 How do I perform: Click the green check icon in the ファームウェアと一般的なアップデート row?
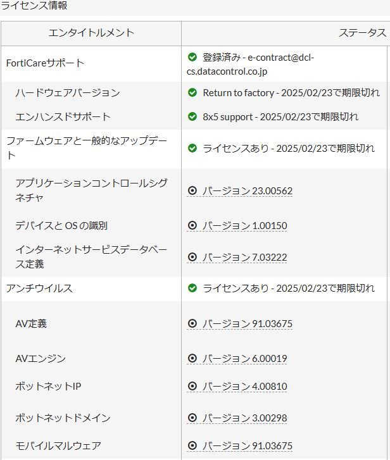coord(192,148)
